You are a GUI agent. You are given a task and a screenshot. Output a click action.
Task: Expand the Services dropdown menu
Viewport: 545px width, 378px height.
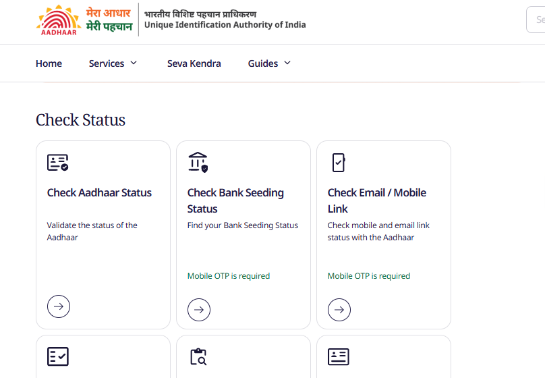pyautogui.click(x=113, y=63)
